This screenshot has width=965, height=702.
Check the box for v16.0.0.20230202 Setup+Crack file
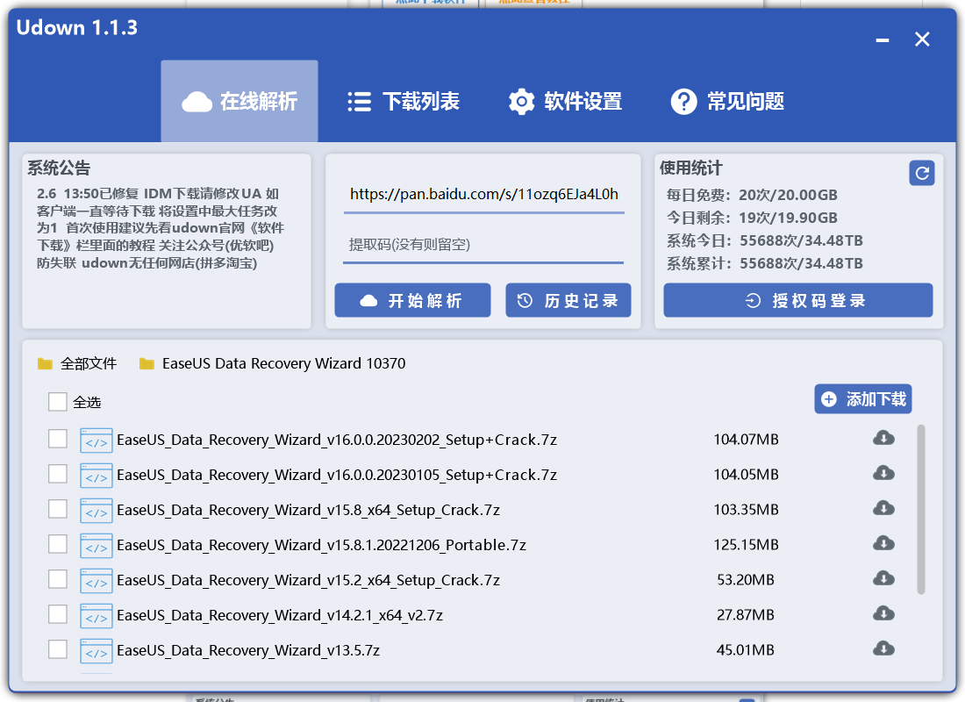click(x=57, y=439)
